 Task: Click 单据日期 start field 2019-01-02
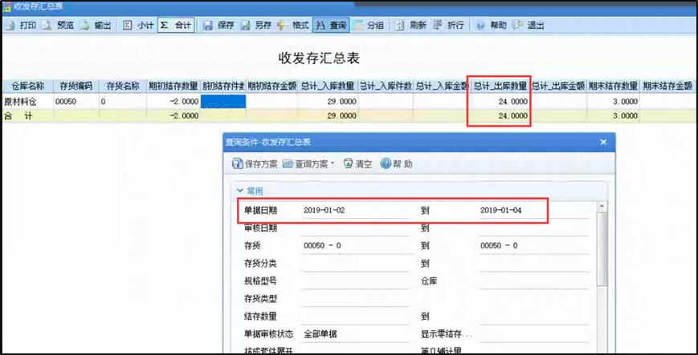point(355,211)
